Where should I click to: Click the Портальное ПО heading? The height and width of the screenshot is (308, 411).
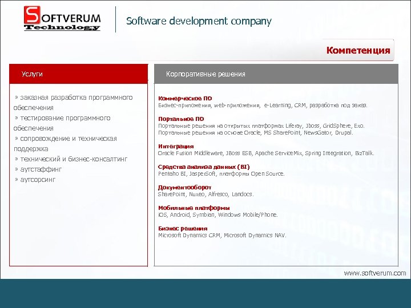181,119
